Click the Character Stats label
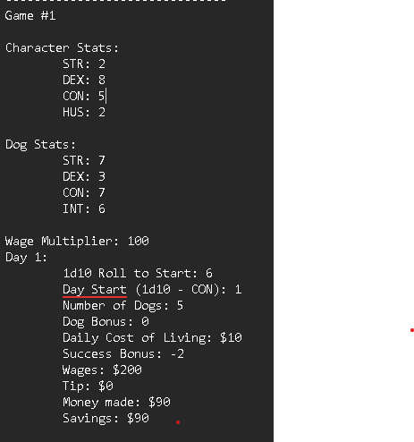414x442 pixels. [62, 47]
